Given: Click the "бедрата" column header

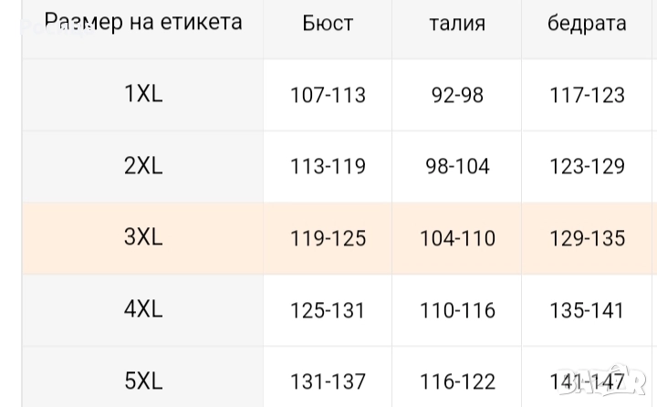Looking at the screenshot, I should tap(587, 24).
